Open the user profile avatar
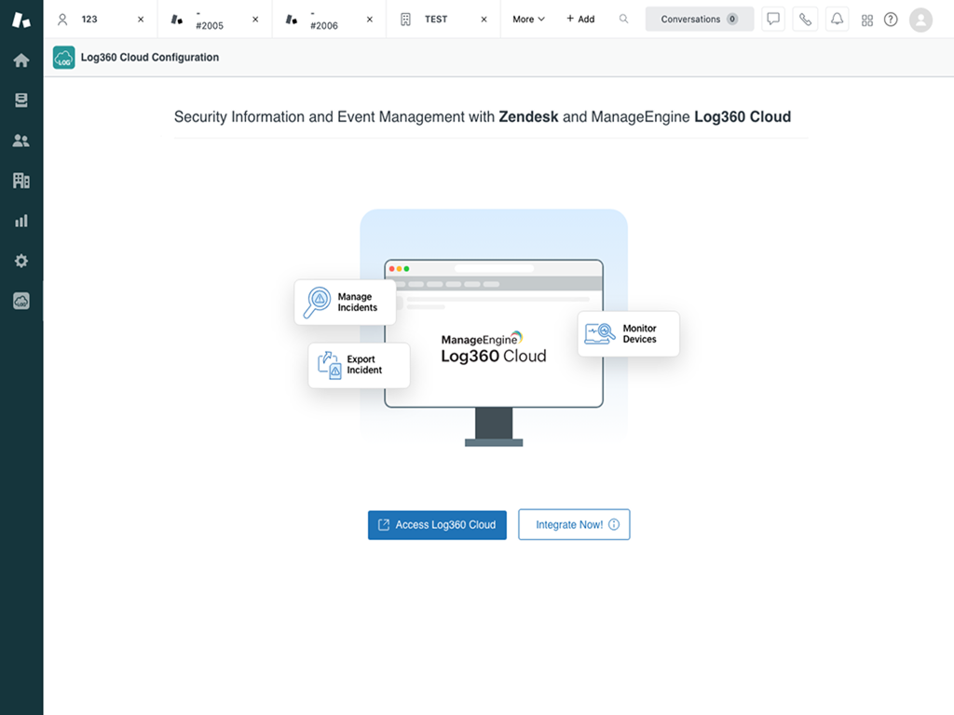 click(x=920, y=20)
